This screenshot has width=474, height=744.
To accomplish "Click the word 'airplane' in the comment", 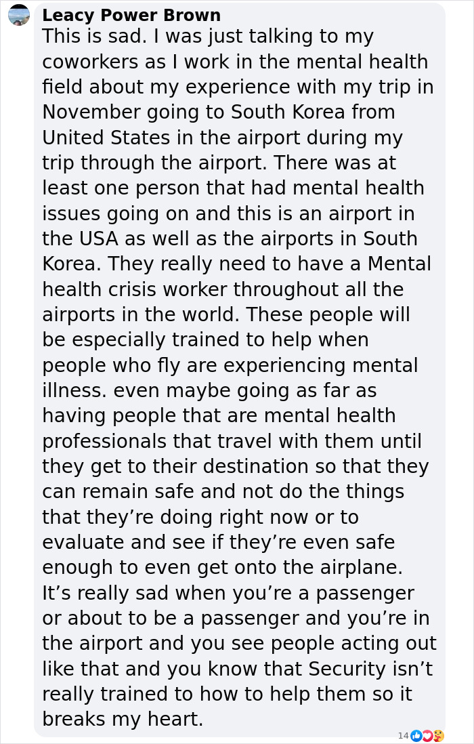I will click(x=358, y=568).
